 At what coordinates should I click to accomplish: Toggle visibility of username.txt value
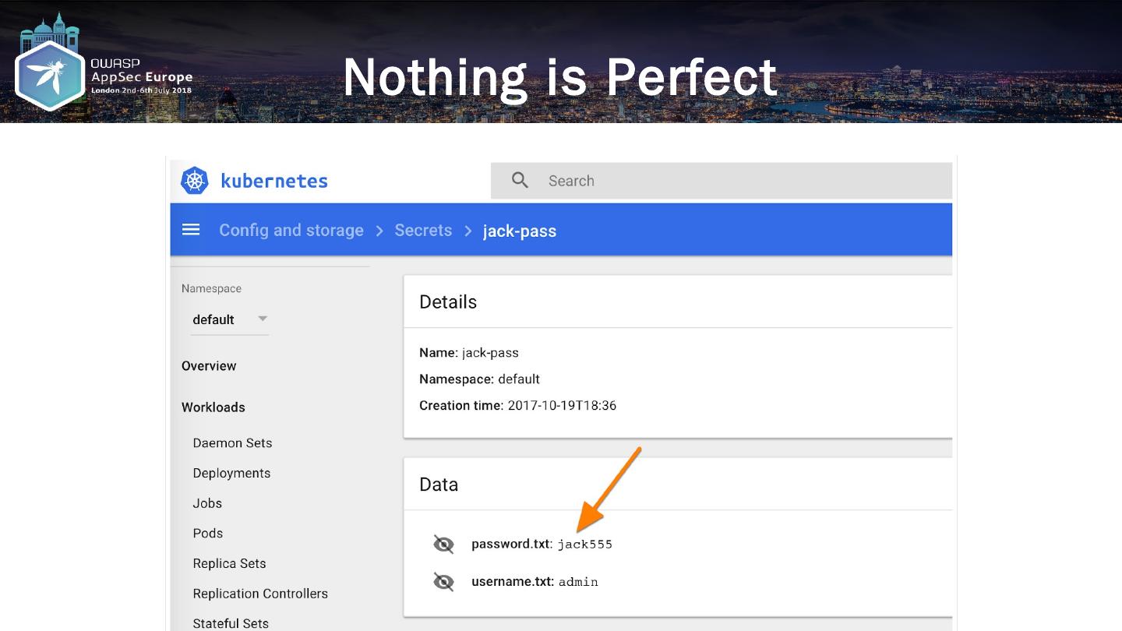point(443,581)
